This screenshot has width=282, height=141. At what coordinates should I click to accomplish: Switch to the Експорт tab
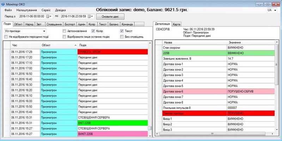coord(70,24)
